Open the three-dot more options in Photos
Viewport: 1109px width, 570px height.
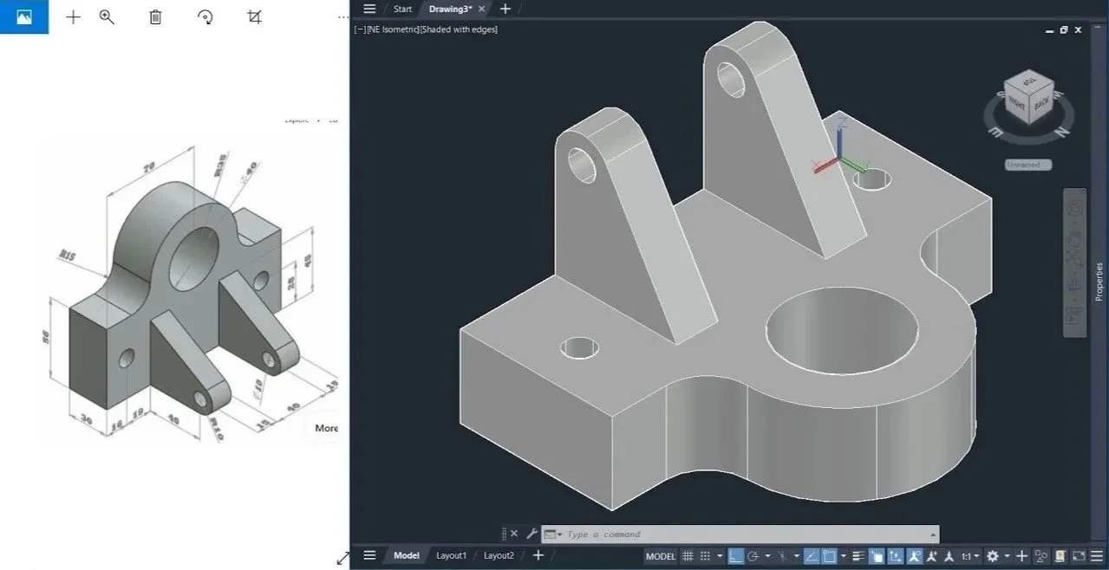coord(342,16)
